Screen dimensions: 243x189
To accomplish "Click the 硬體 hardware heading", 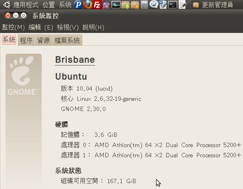I will tap(62, 124).
